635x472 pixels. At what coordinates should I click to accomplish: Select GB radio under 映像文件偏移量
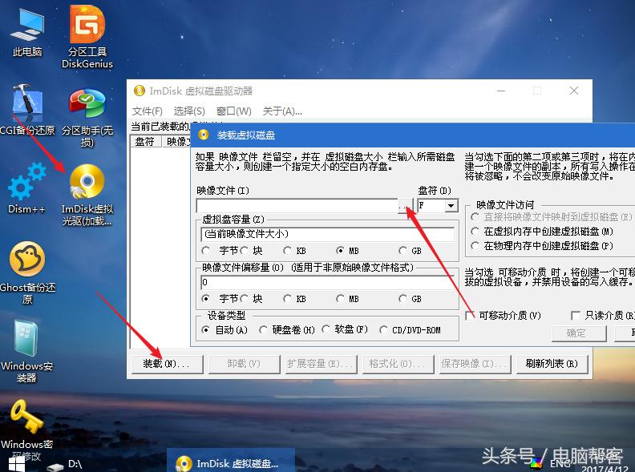(403, 299)
